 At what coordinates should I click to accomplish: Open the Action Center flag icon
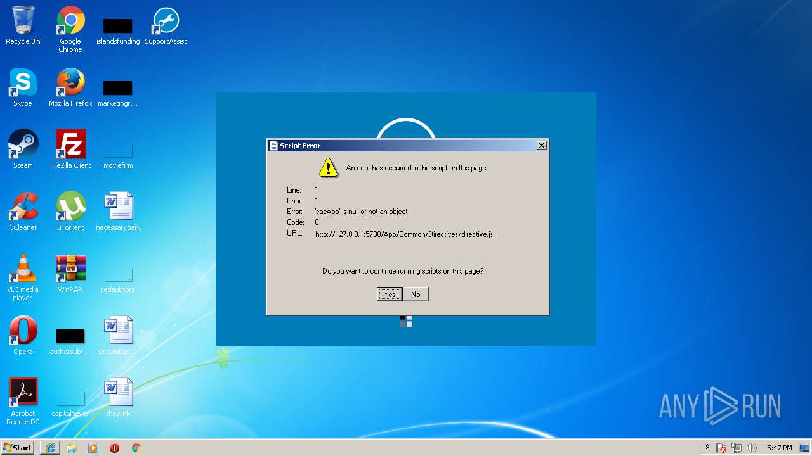[x=721, y=448]
